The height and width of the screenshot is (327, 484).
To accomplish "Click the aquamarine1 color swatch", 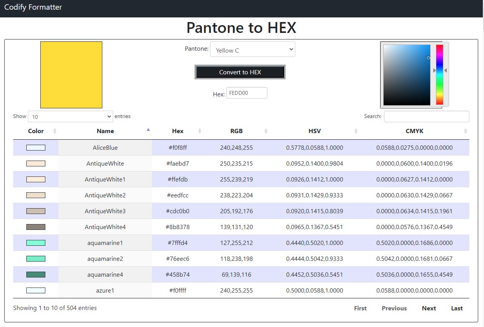I will tap(35, 243).
